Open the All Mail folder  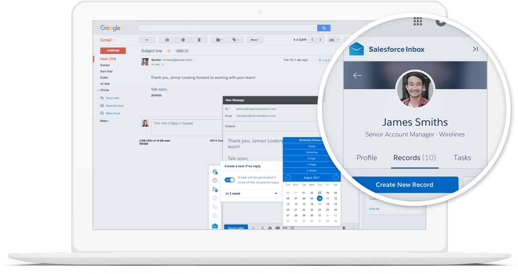105,84
